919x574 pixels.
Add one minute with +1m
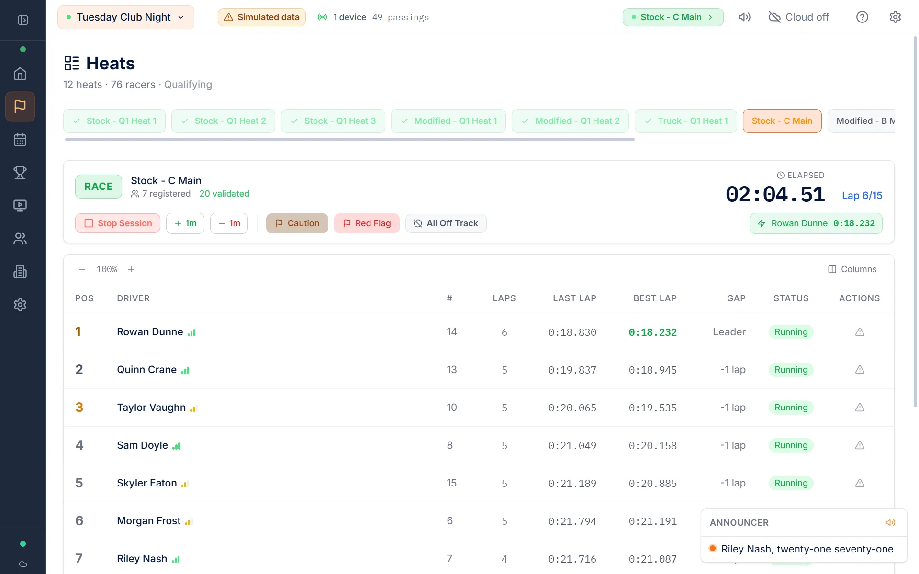point(185,223)
